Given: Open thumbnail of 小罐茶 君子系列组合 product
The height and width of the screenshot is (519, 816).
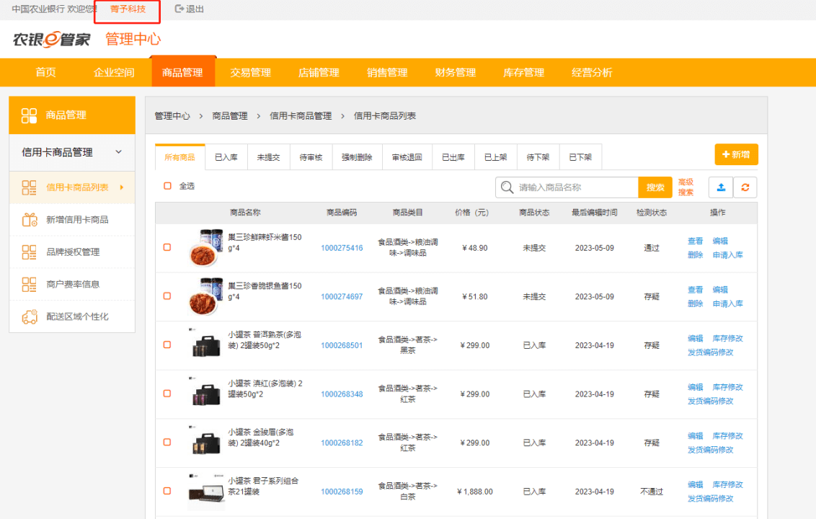Looking at the screenshot, I should click(x=207, y=491).
